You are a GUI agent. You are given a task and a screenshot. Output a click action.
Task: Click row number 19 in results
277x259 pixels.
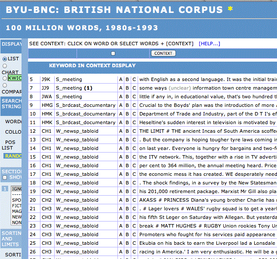coord(33,191)
